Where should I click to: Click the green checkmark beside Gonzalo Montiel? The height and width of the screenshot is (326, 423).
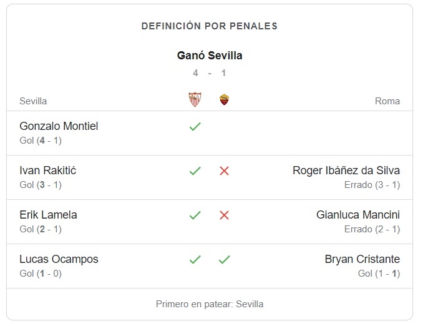tap(195, 126)
